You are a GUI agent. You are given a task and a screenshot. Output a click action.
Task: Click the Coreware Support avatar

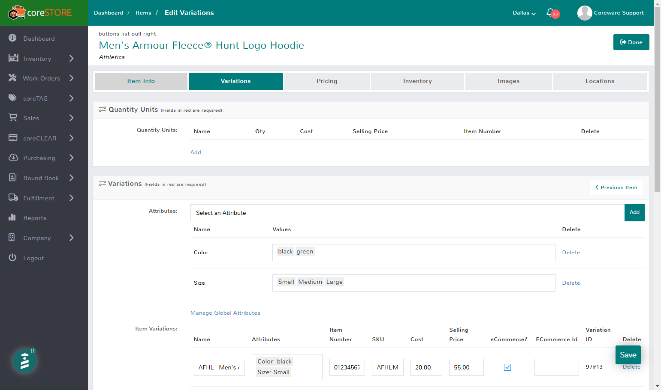[585, 13]
